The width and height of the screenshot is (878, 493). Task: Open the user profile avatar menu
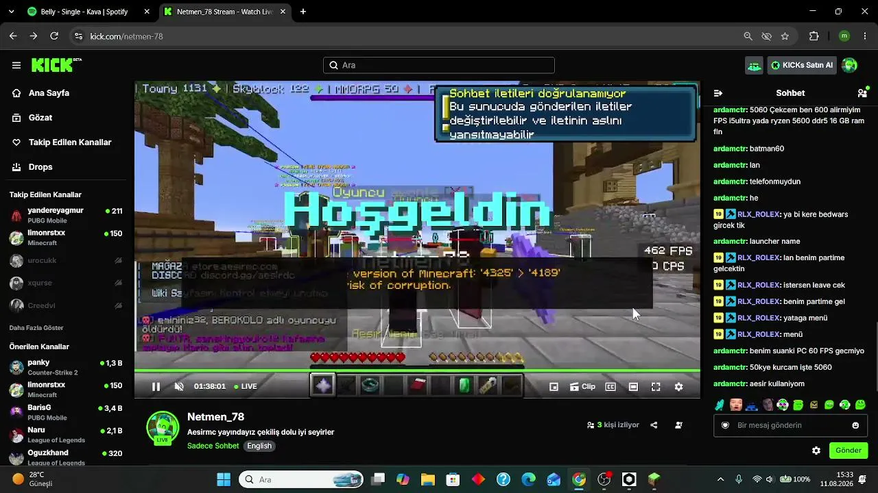[x=850, y=65]
